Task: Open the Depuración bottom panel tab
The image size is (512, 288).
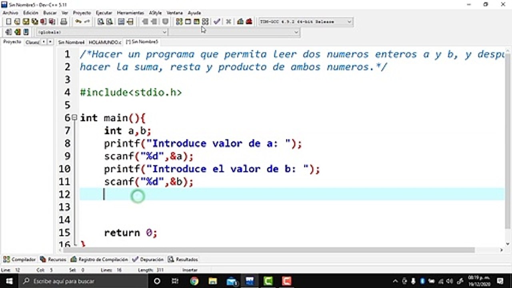Action: tap(148, 259)
